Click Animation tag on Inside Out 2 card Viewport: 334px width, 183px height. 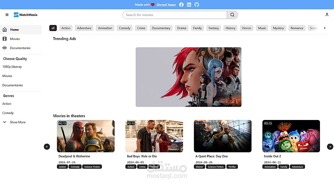click(270, 167)
